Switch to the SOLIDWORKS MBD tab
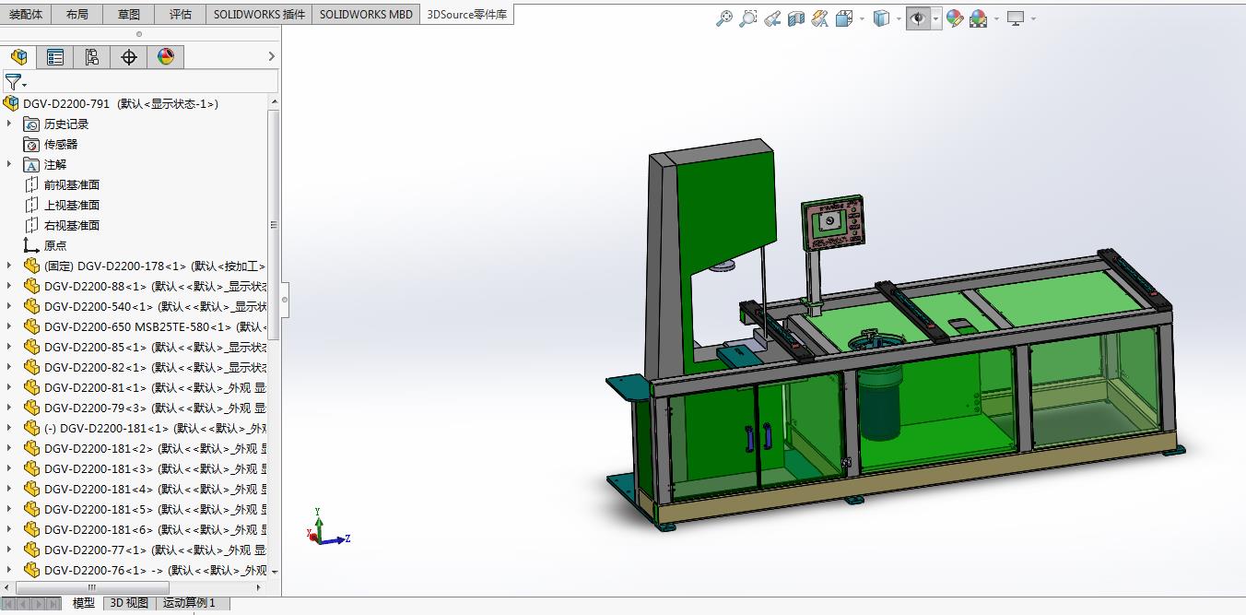Viewport: 1246px width, 615px height. [366, 14]
